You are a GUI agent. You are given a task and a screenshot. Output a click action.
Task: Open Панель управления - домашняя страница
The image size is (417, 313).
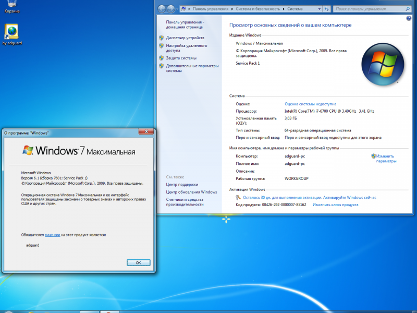(185, 25)
